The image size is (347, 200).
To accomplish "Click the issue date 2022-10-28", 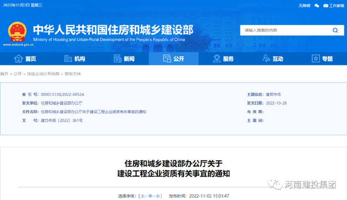I will coord(276,103).
